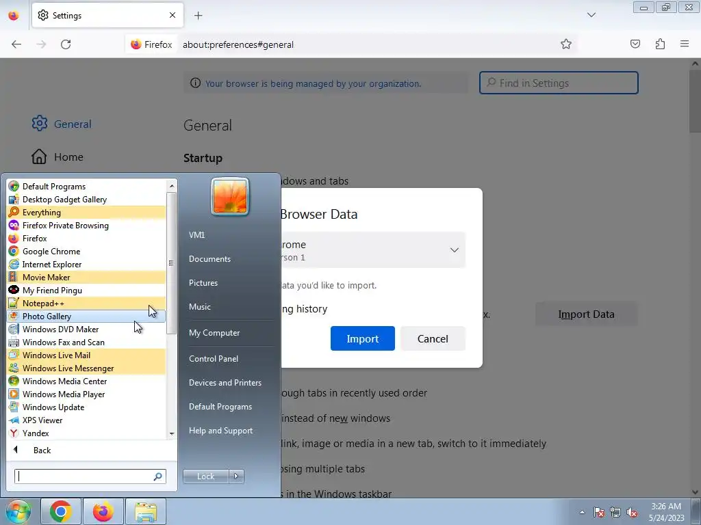The width and height of the screenshot is (701, 525).
Task: Switch to Chrome in the taskbar
Action: (x=61, y=511)
